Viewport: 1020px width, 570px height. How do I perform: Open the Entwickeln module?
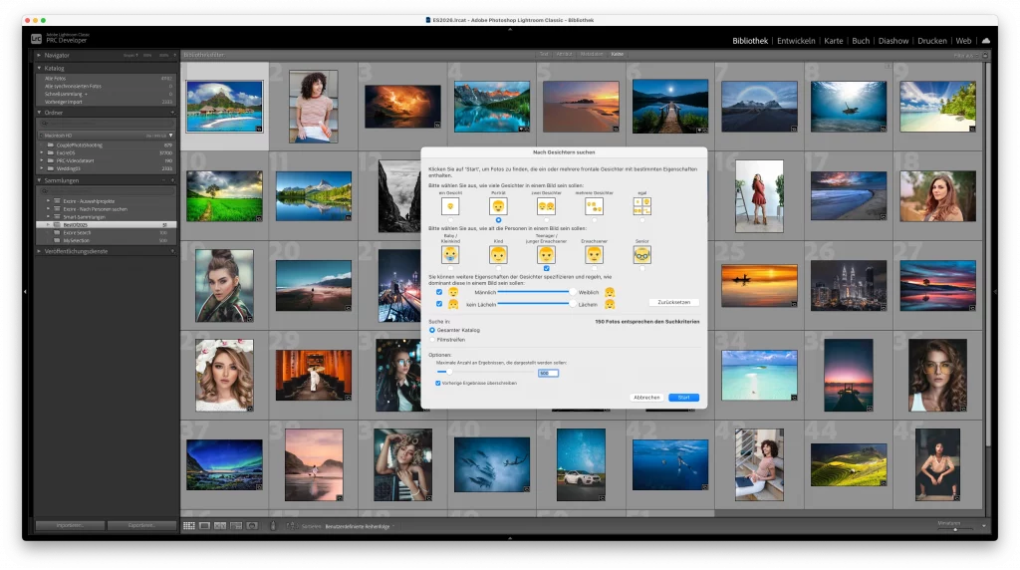tap(796, 41)
